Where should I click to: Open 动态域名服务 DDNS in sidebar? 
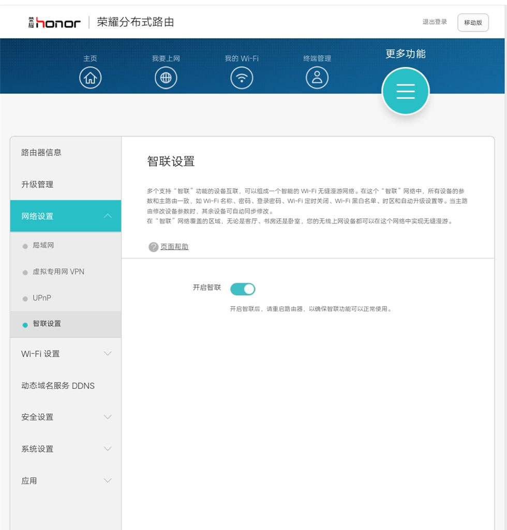click(58, 386)
